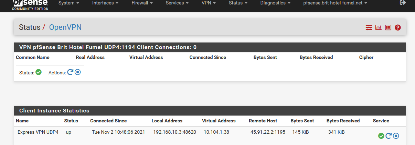Click the Status breadcrumb link
This screenshot has height=145, width=415.
(30, 27)
